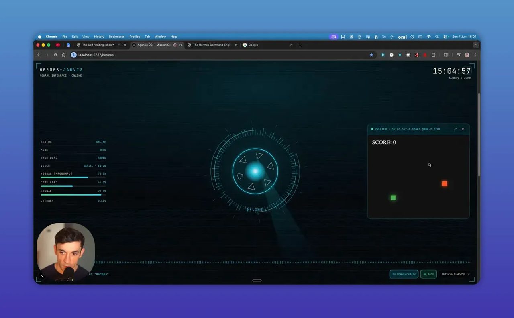Open the tab search chevron dropdown
Image resolution: width=514 pixels, height=318 pixels.
476,45
